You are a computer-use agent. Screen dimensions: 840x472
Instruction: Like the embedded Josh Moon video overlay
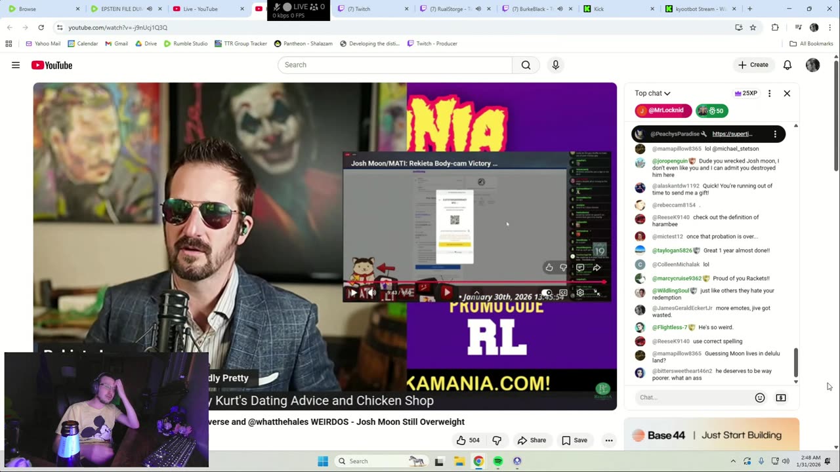pos(549,267)
